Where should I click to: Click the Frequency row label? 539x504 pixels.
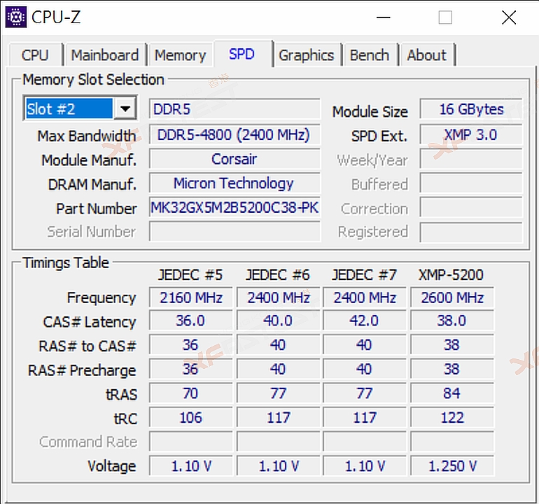point(101,297)
